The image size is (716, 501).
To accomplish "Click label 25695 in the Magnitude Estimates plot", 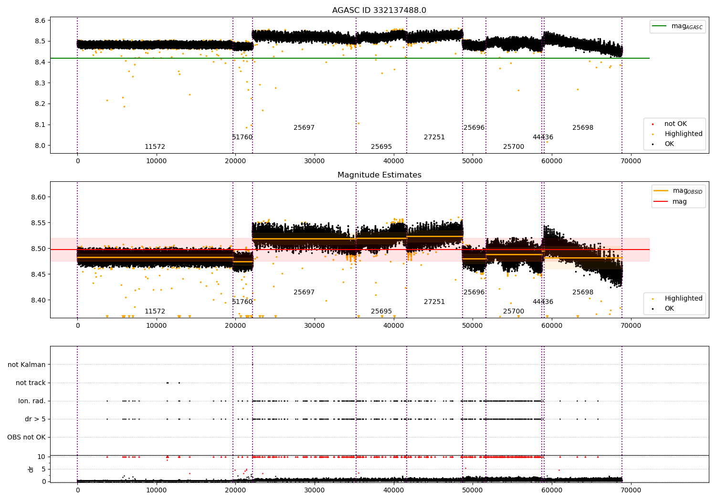I will (x=381, y=312).
